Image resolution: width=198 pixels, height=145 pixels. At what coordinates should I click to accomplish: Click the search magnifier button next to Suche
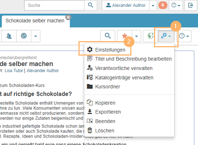tap(91, 5)
